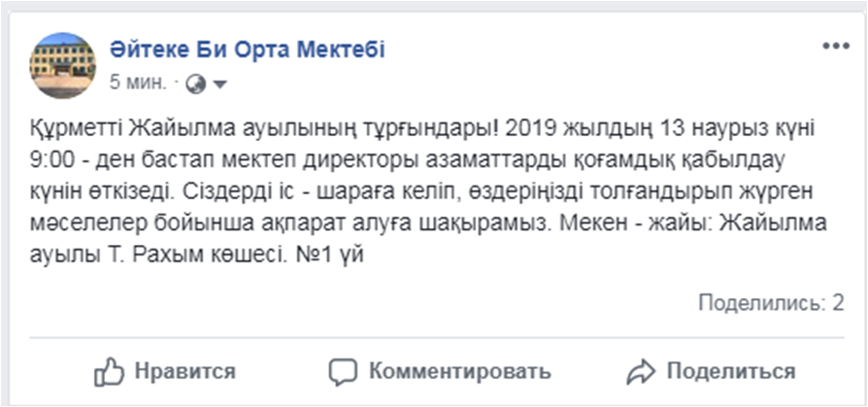Open the Әйтеке Би Орта Мектебі page
The width and height of the screenshot is (868, 407).
point(247,50)
